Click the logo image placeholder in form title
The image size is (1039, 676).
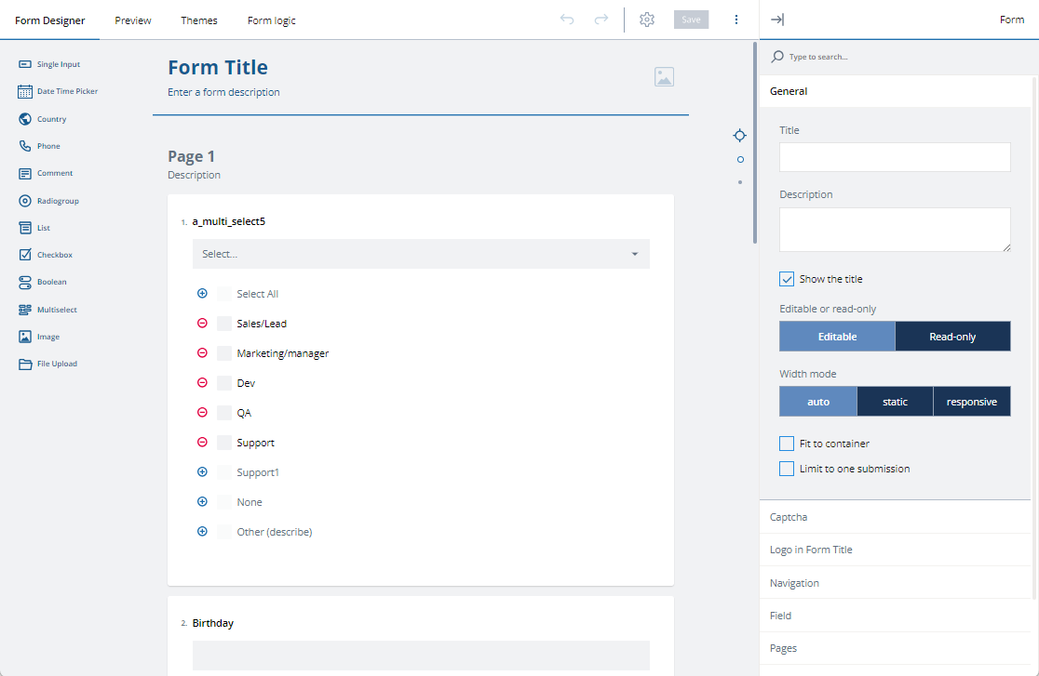664,76
